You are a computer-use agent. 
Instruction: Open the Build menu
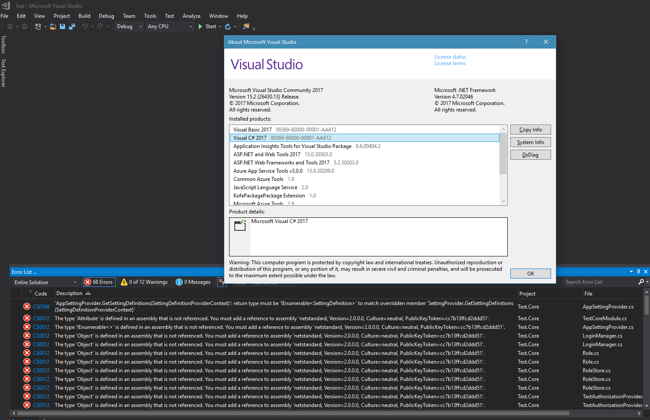(84, 16)
